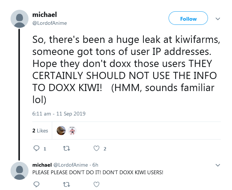Open michael's profile avatar at top
The image size is (232, 190).
pos(20,19)
